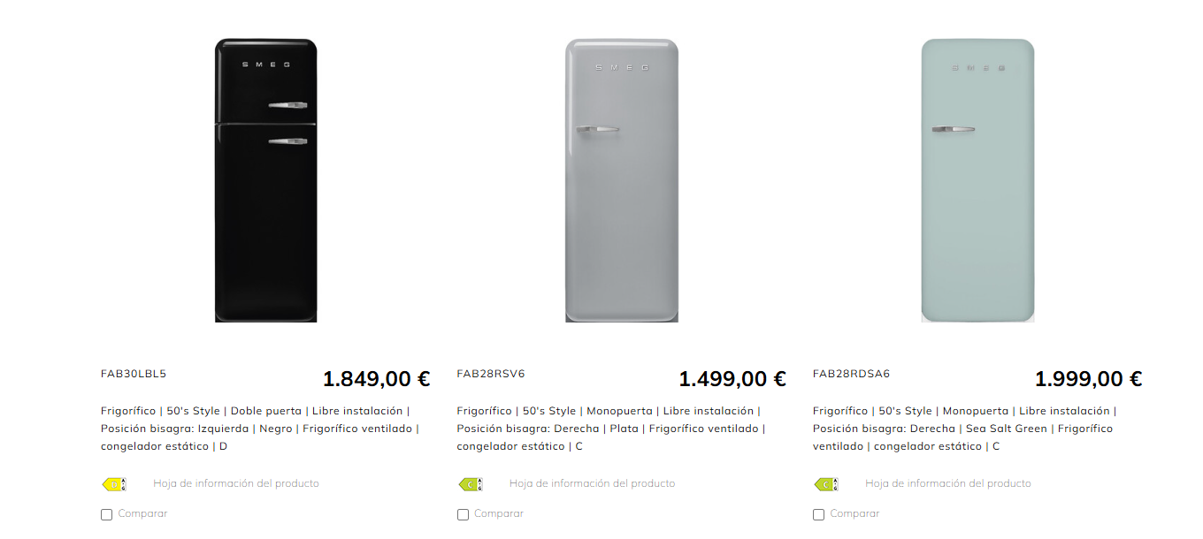This screenshot has width=1203, height=539.
Task: Enable Comparar for the FAB30LBL5 fridge
Action: [x=106, y=514]
